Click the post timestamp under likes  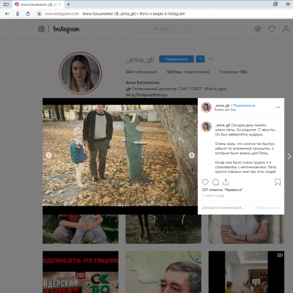pos(213,196)
